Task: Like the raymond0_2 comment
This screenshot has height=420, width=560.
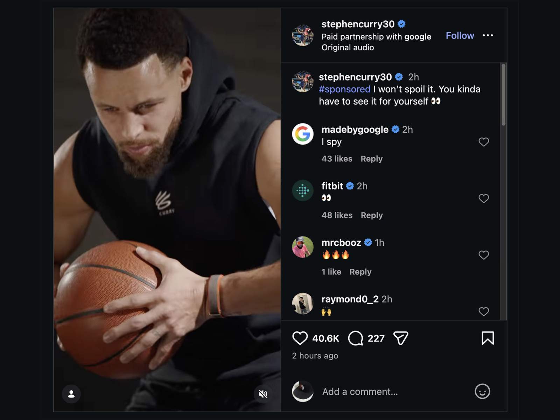Action: 483,311
